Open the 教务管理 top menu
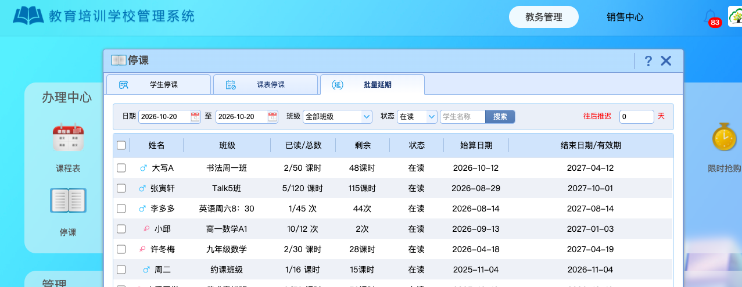The height and width of the screenshot is (287, 742). pos(544,17)
